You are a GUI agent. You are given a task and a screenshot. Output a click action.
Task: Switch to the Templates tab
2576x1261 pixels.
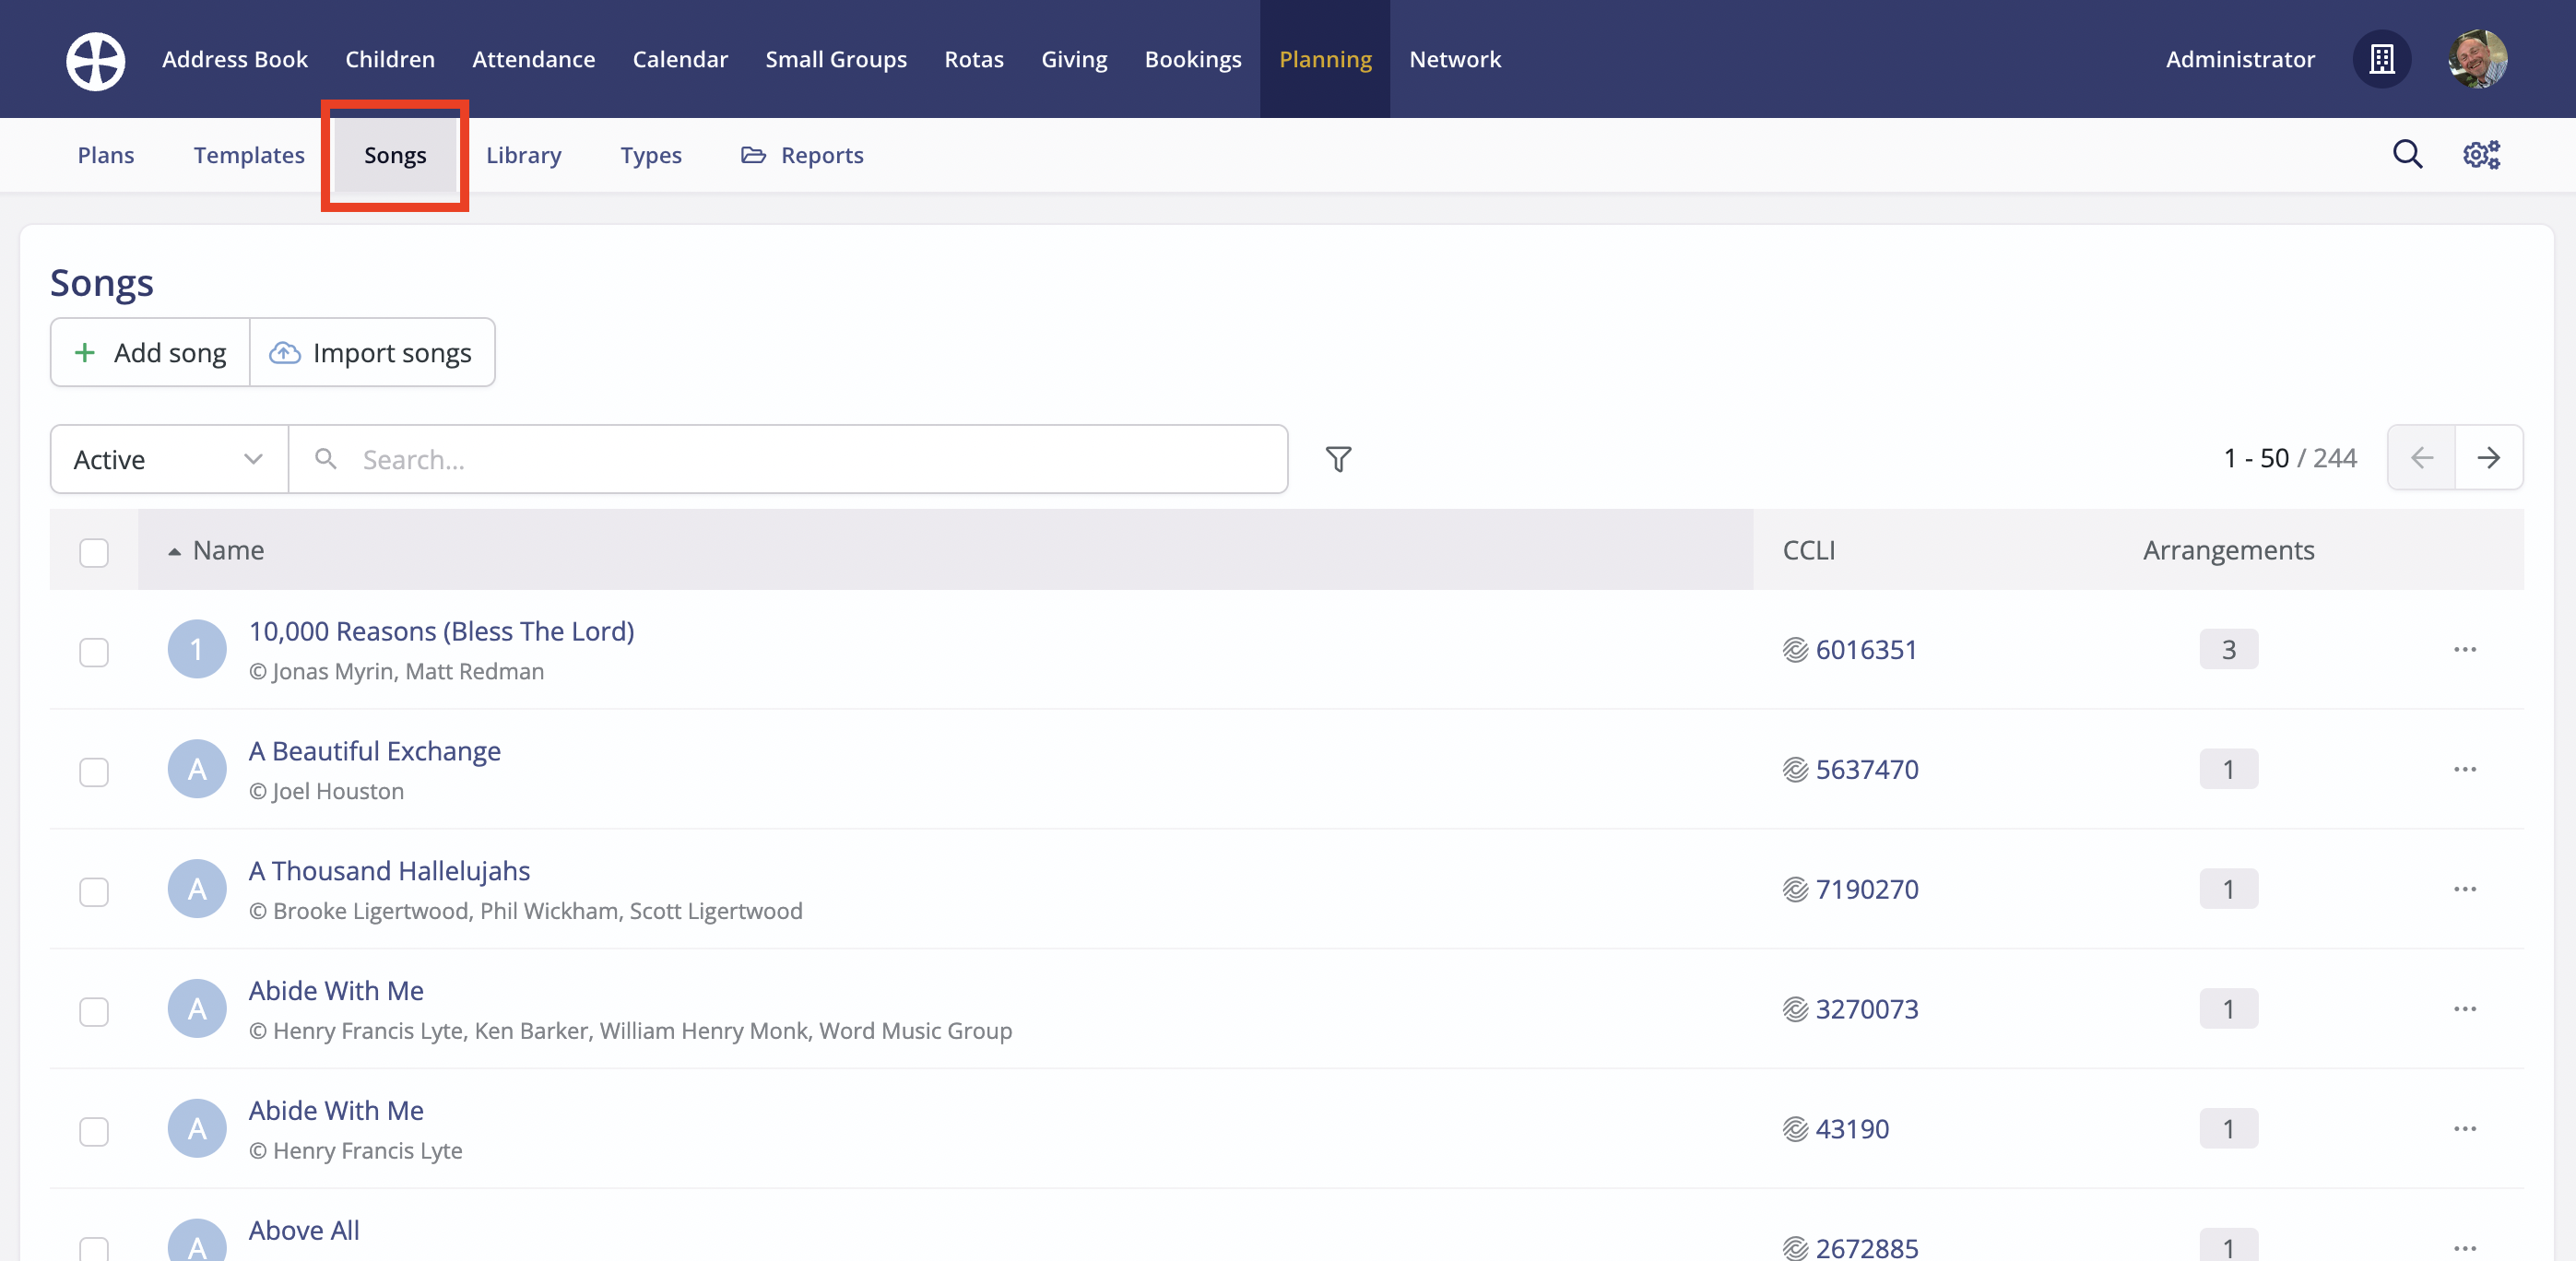tap(248, 154)
